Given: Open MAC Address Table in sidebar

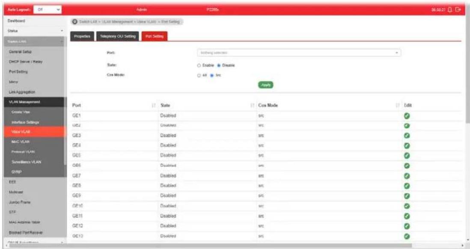Looking at the screenshot, I should (24, 222).
